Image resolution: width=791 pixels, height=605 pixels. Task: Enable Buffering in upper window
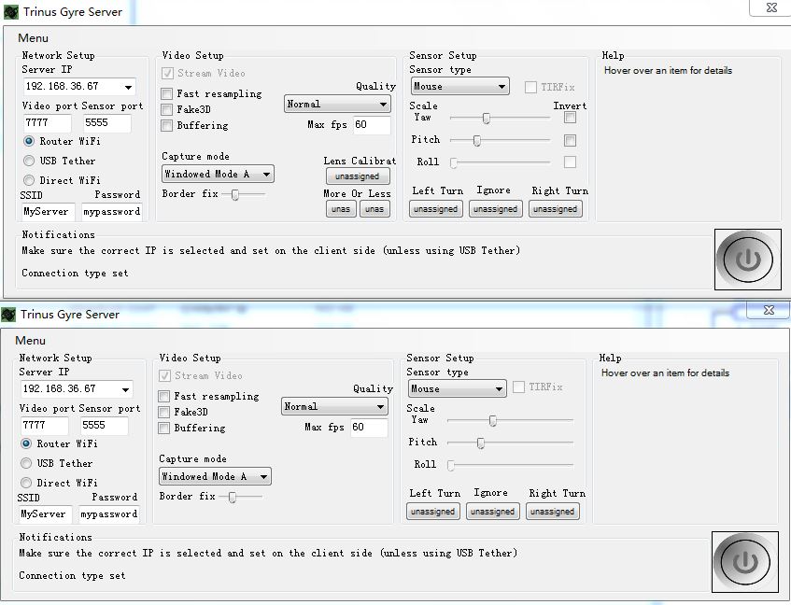pos(166,125)
